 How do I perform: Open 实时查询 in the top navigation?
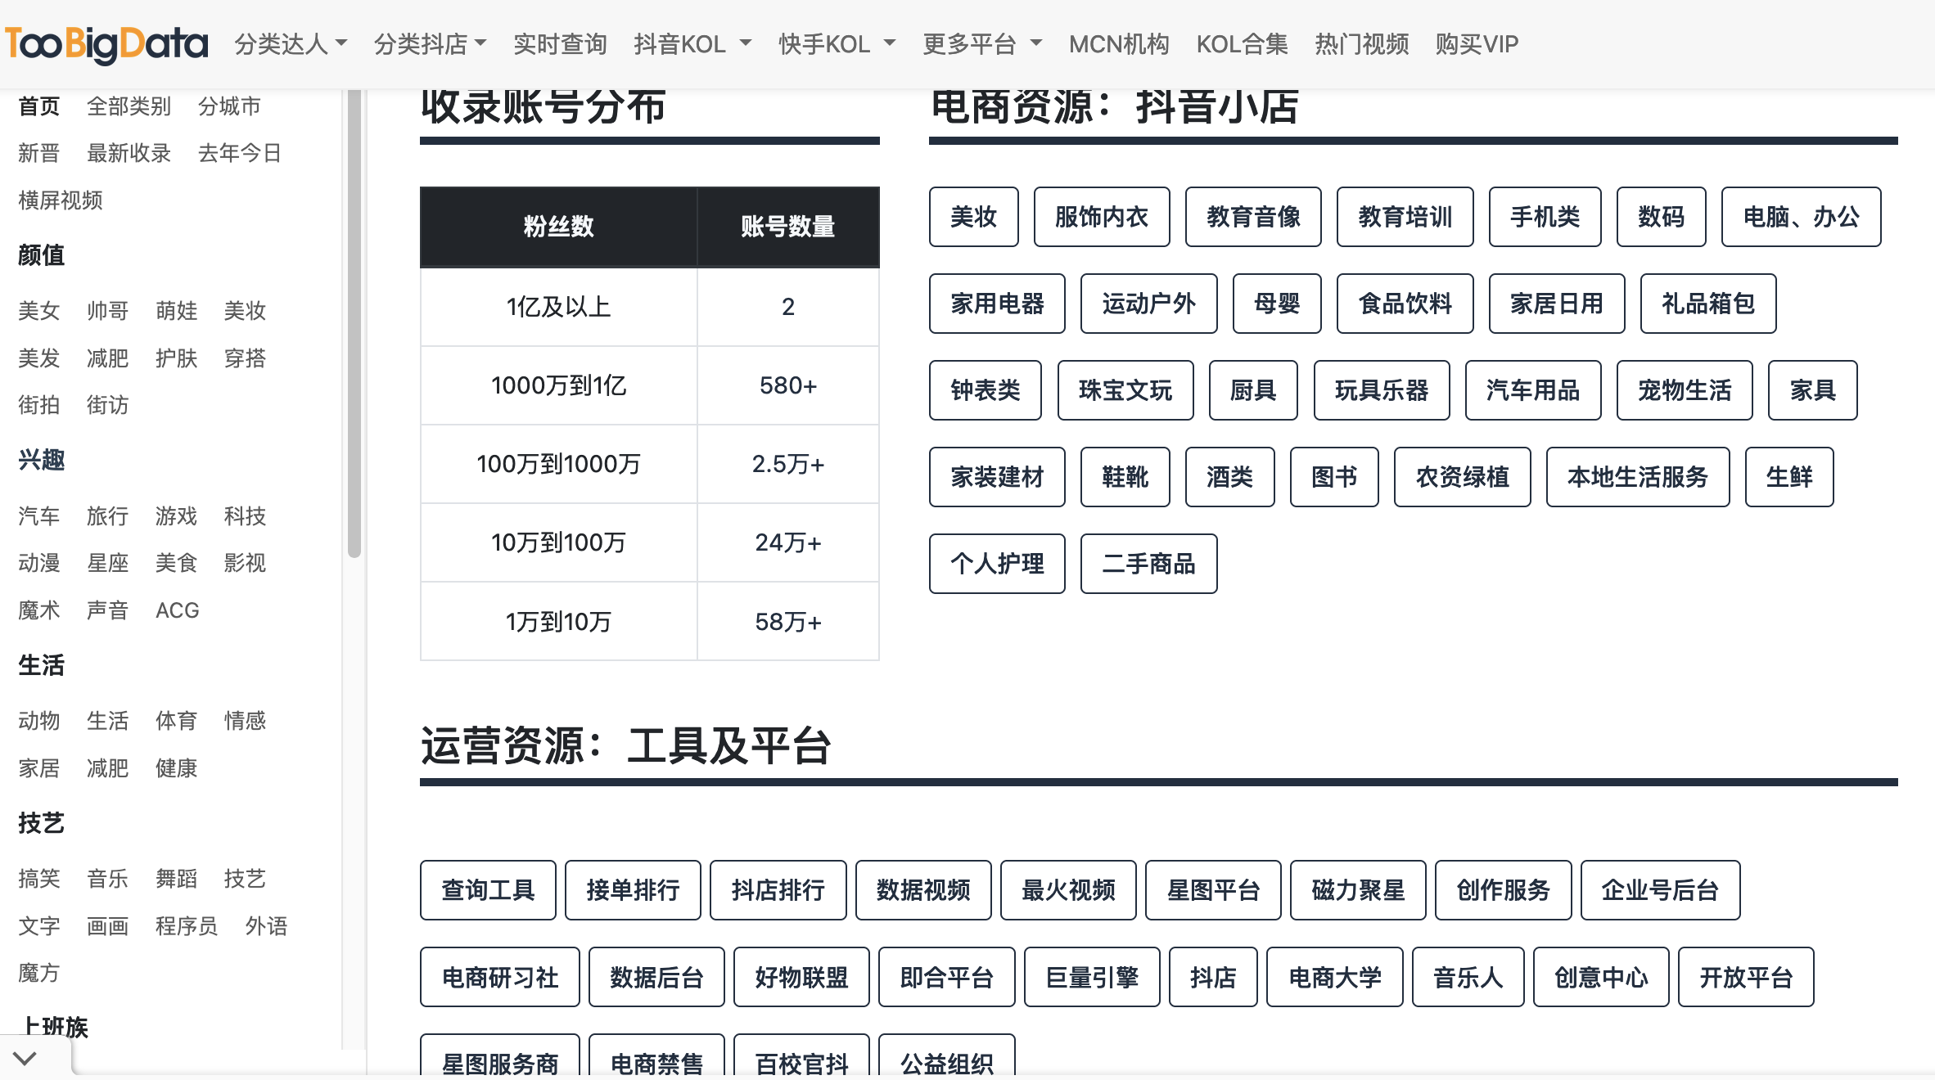coord(560,44)
